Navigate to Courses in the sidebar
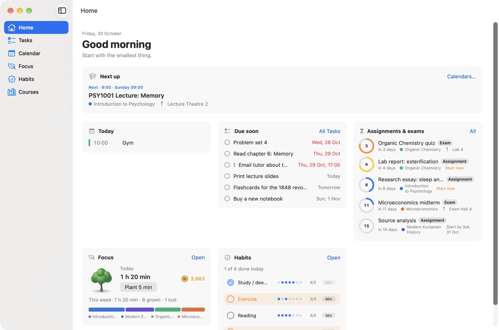Screen dimensions: 499x330 pos(36,92)
